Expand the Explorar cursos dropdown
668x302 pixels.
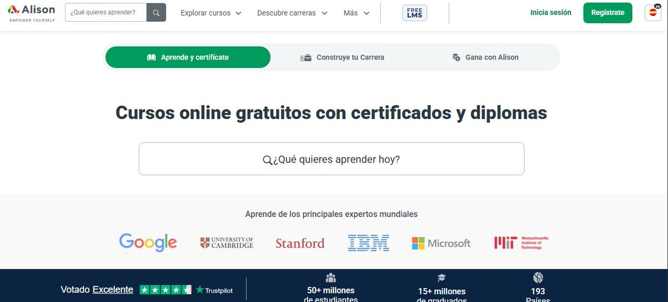[211, 13]
